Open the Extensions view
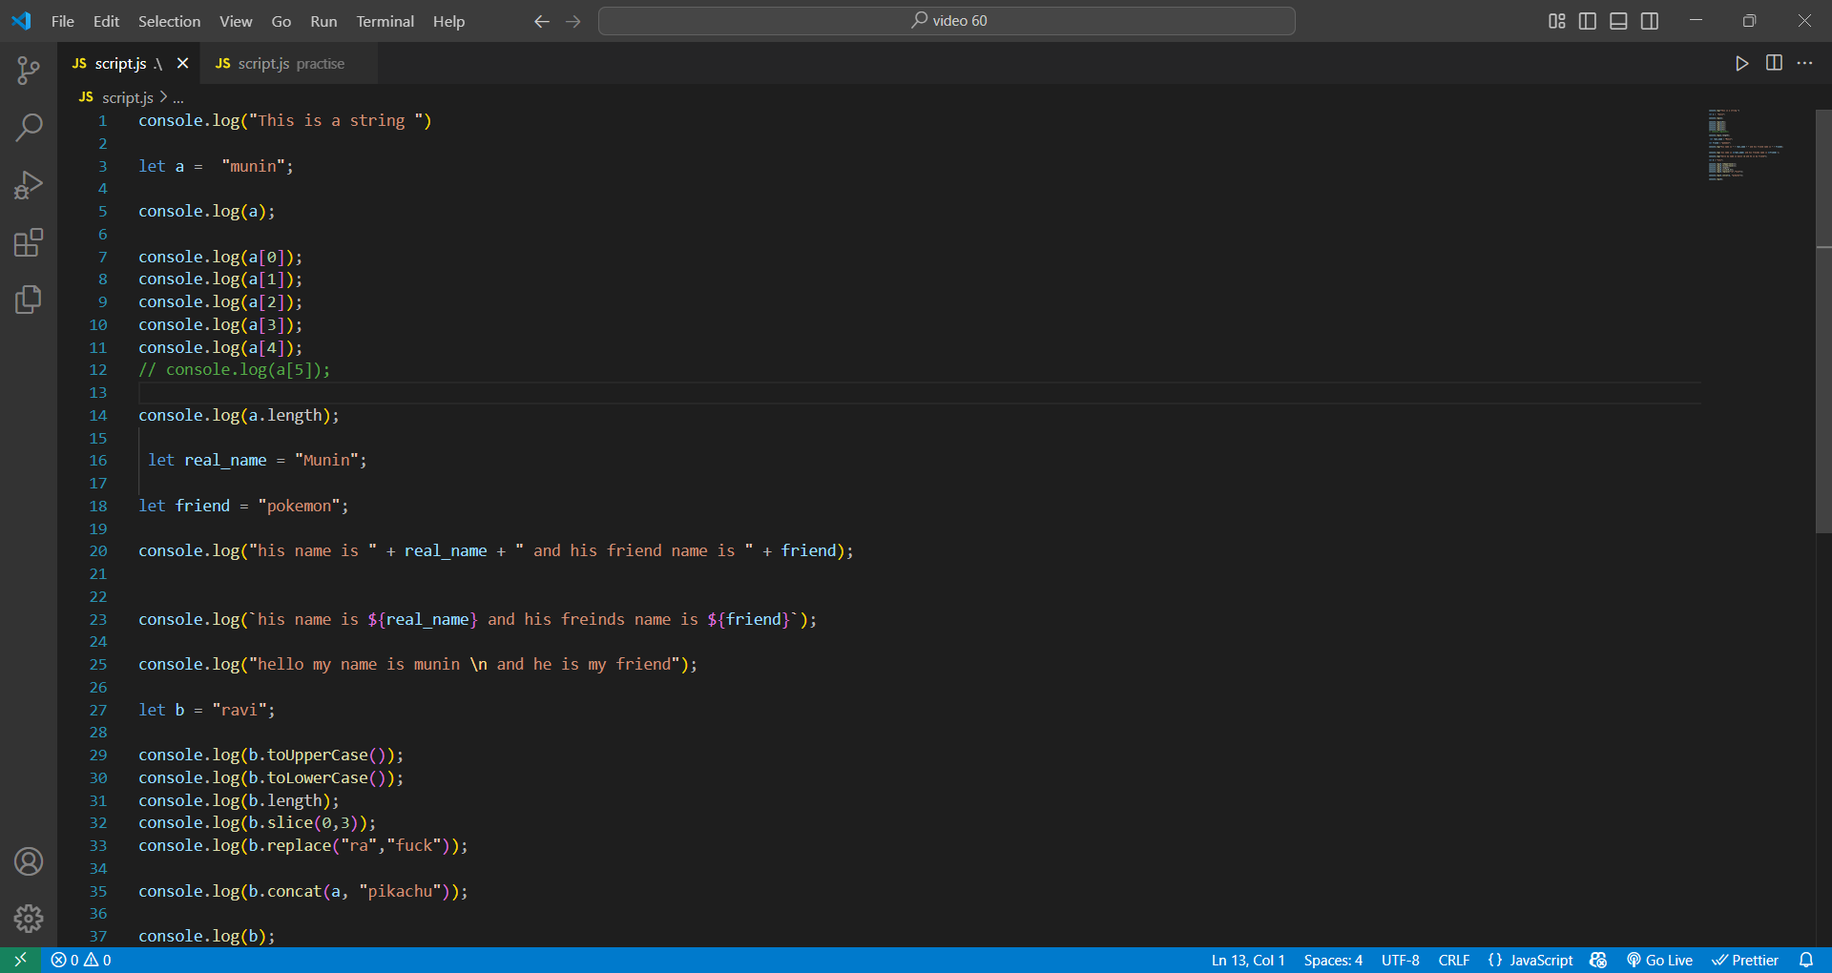This screenshot has height=973, width=1832. tap(29, 242)
